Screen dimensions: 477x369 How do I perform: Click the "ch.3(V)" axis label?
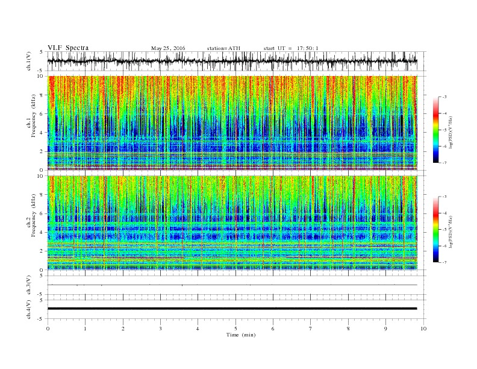coord(29,285)
